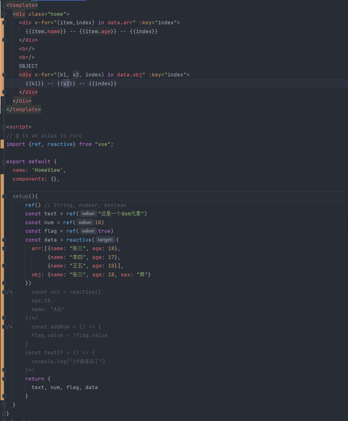The image size is (348, 421).
Task: Click the OBJECT text in template
Action: tap(28, 66)
